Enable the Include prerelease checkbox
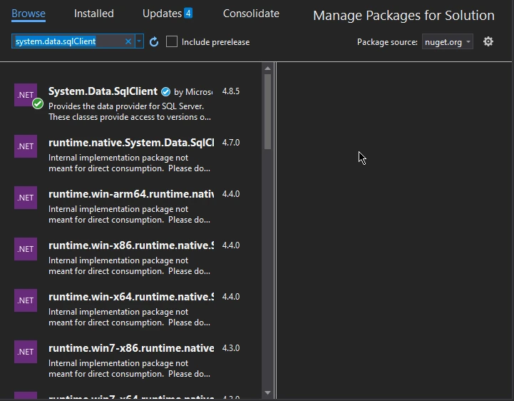This screenshot has width=514, height=401. point(172,42)
